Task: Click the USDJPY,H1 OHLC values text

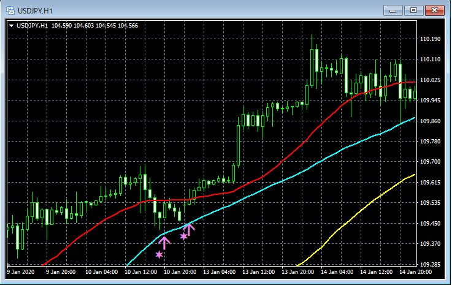Action: pyautogui.click(x=95, y=26)
